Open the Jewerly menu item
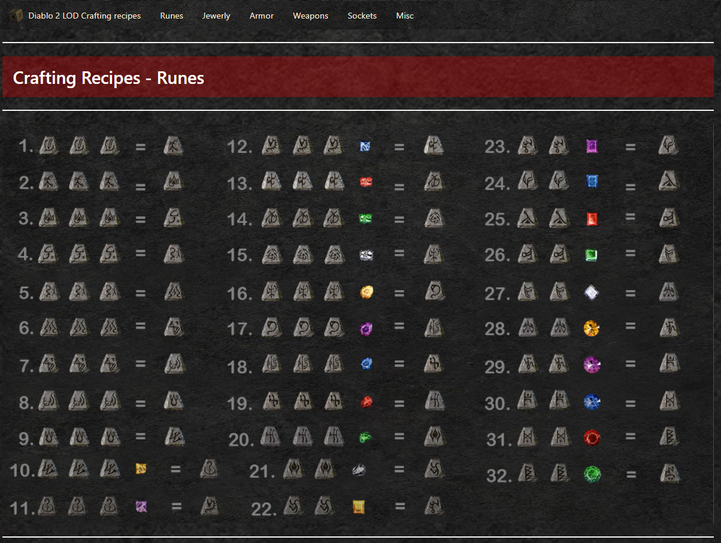 click(x=216, y=16)
